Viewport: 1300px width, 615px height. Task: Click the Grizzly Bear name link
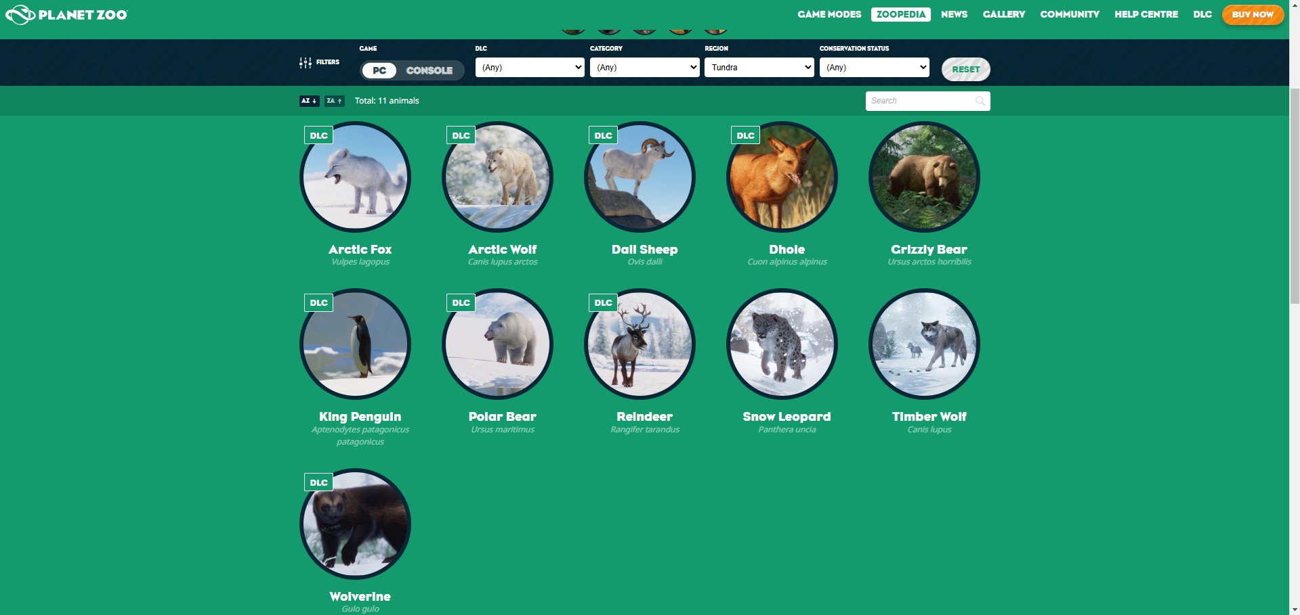click(x=929, y=250)
